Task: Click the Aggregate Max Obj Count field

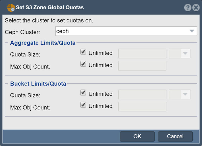Action: 142,66
